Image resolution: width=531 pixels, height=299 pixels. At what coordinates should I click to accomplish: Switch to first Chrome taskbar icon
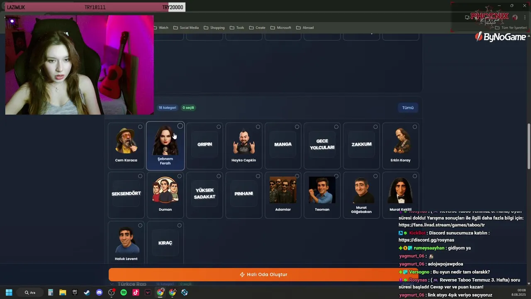[x=160, y=292]
